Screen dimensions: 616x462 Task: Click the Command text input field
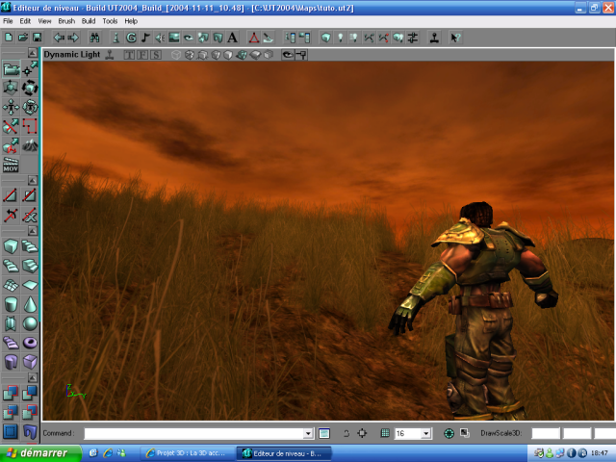(192, 434)
